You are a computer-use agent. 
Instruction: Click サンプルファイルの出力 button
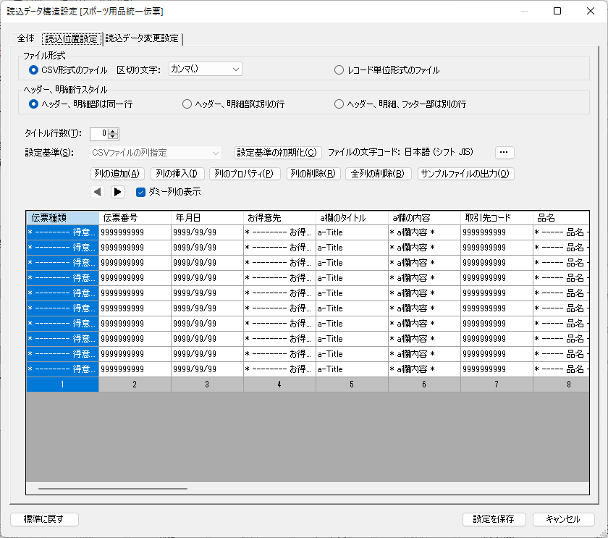click(x=465, y=173)
